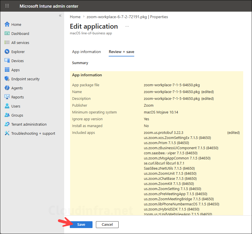The image size is (252, 234).
Task: Click the macOS Mojave 10.14 value
Action: tap(161, 112)
